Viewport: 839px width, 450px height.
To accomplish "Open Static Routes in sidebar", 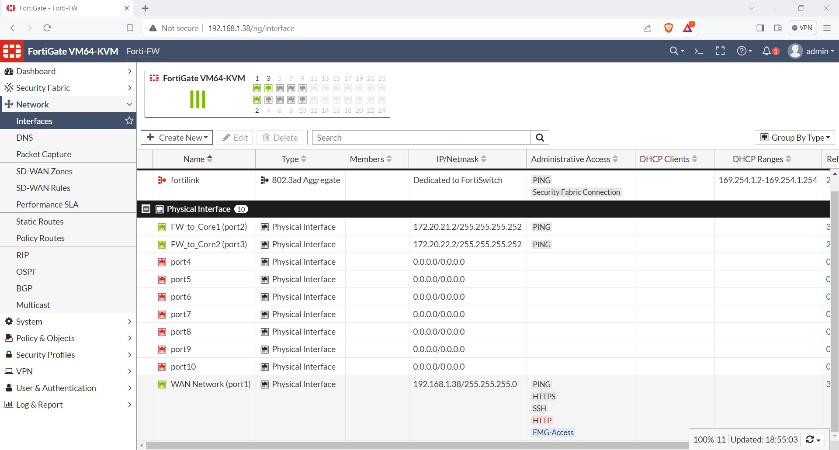I will (40, 222).
